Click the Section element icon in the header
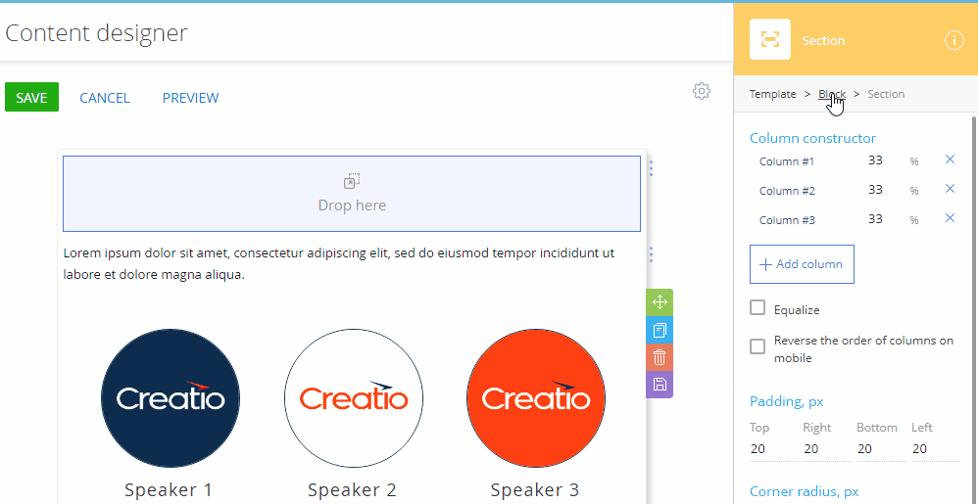Viewport: 978px width, 504px height. [x=770, y=39]
